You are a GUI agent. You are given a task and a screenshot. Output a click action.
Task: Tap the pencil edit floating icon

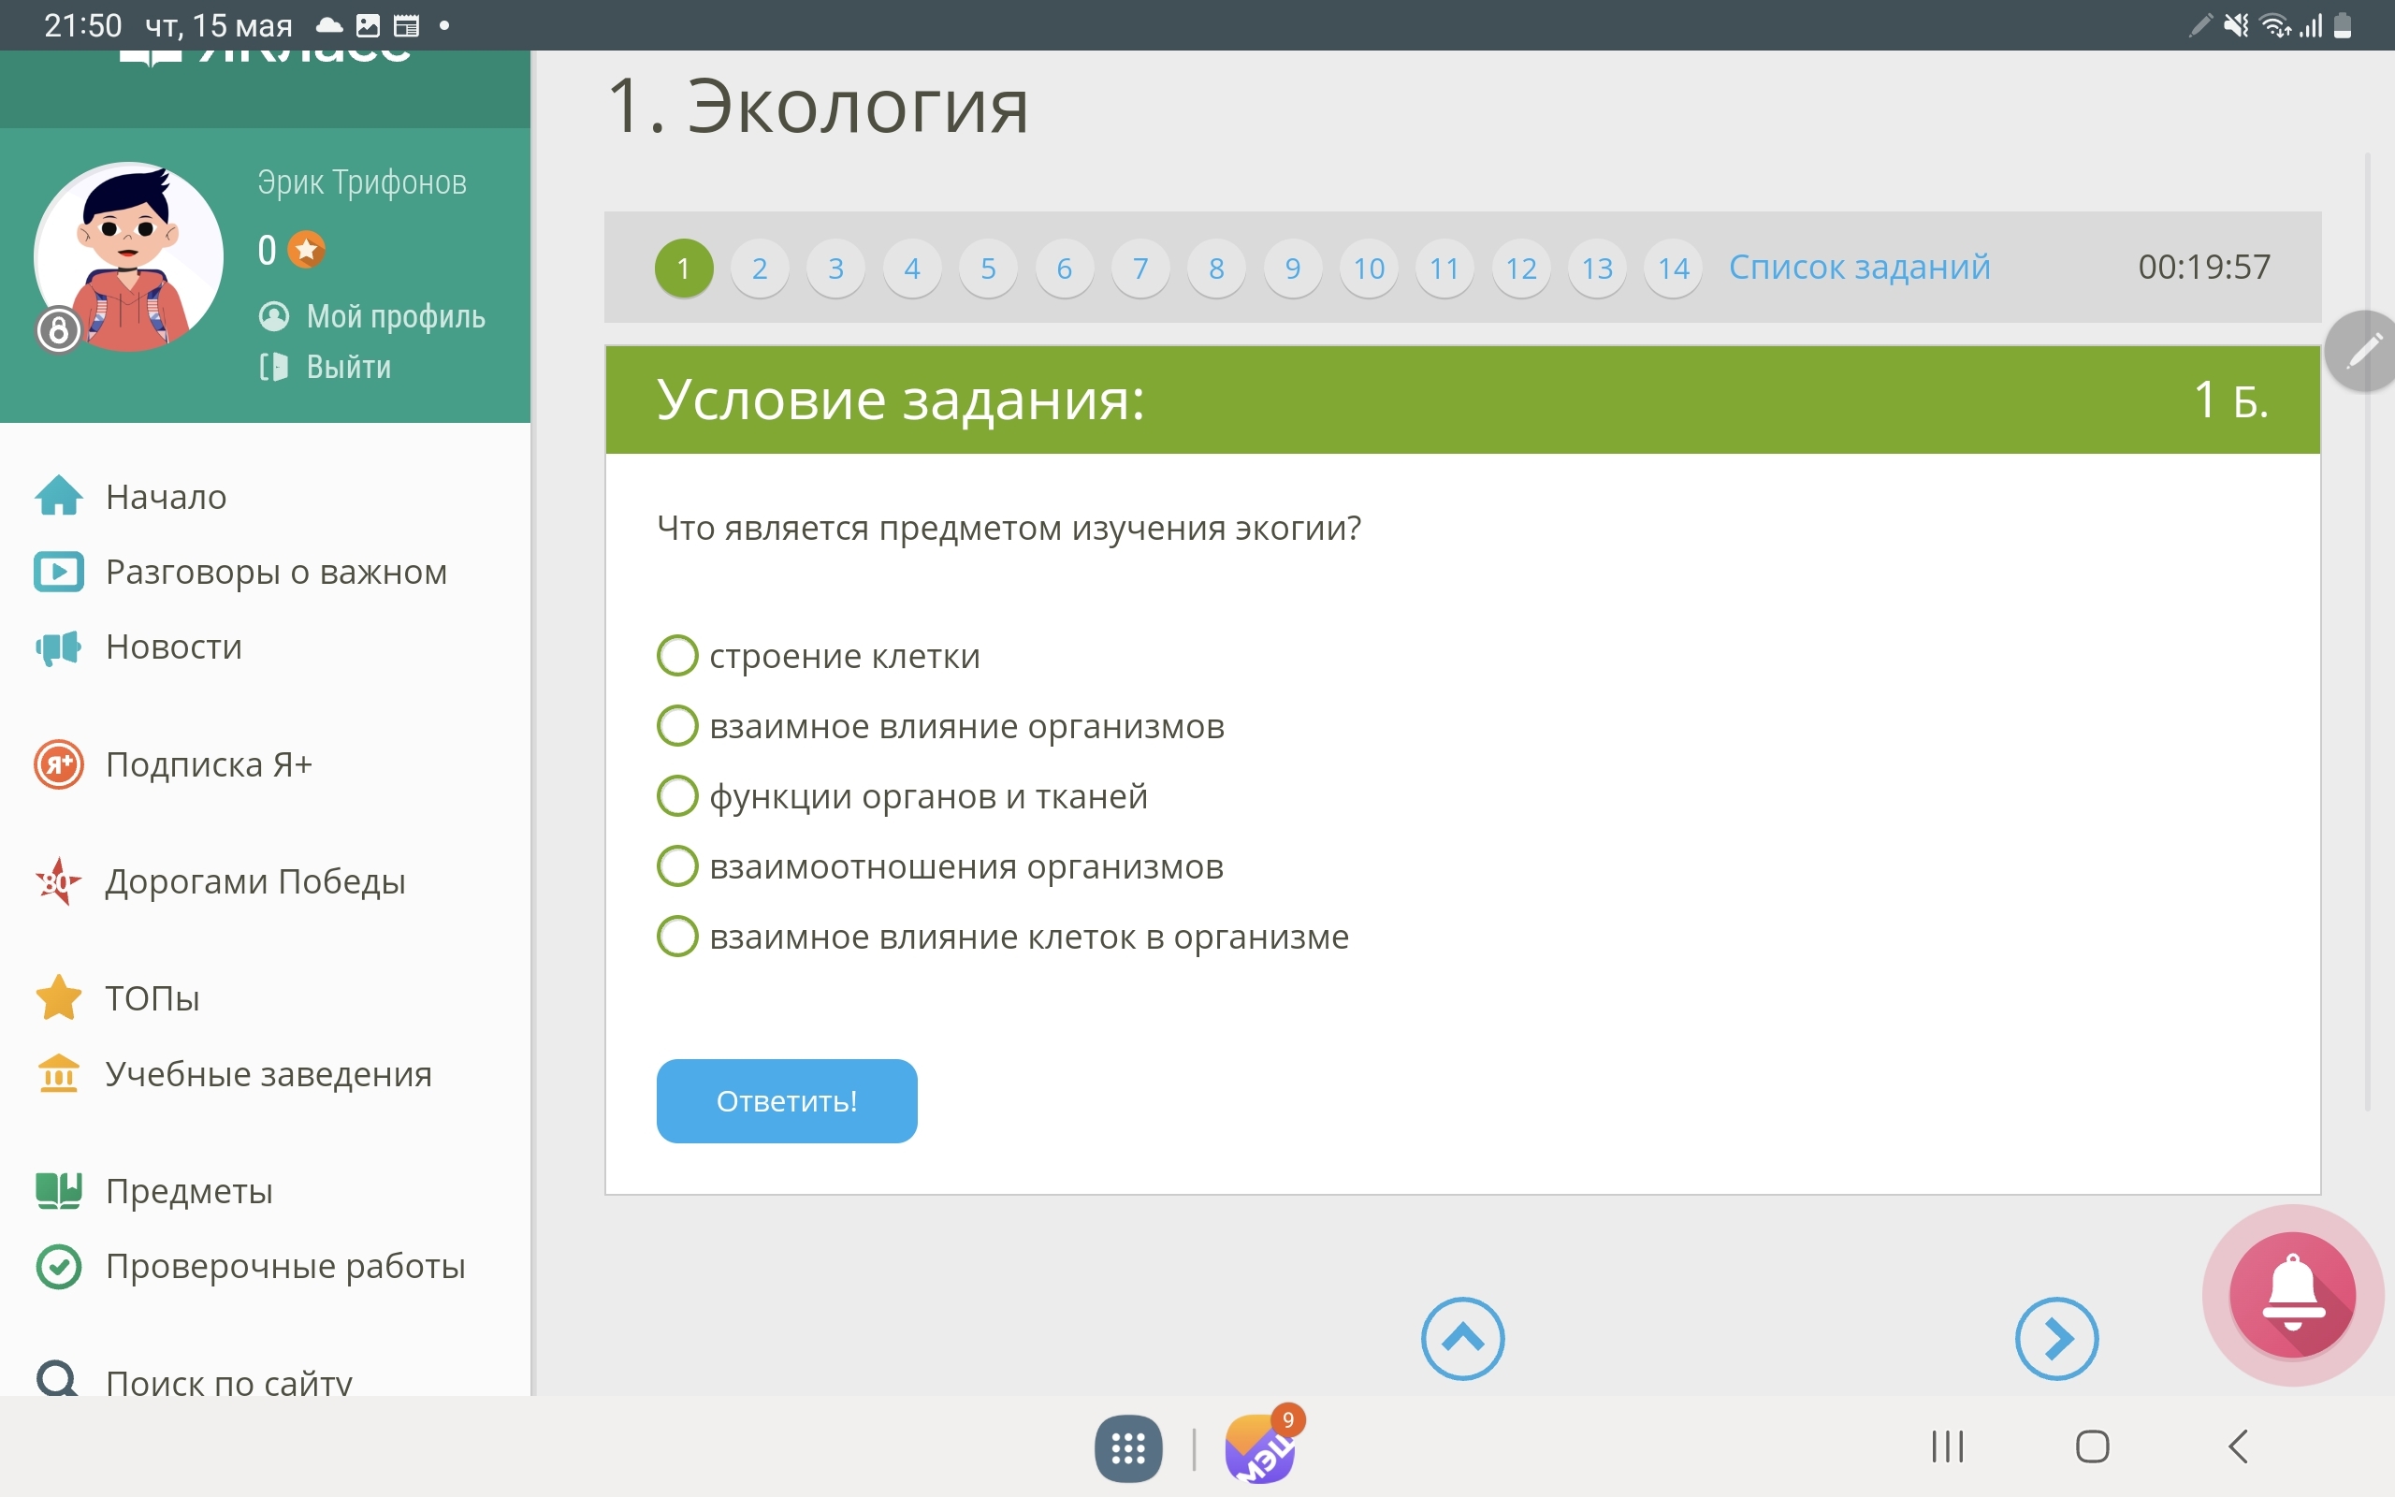pyautogui.click(x=2363, y=351)
